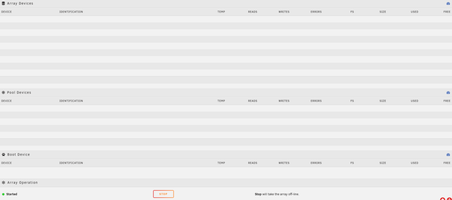The height and width of the screenshot is (200, 452).
Task: Click SIZE column header in Pool Devices
Action: (x=383, y=101)
